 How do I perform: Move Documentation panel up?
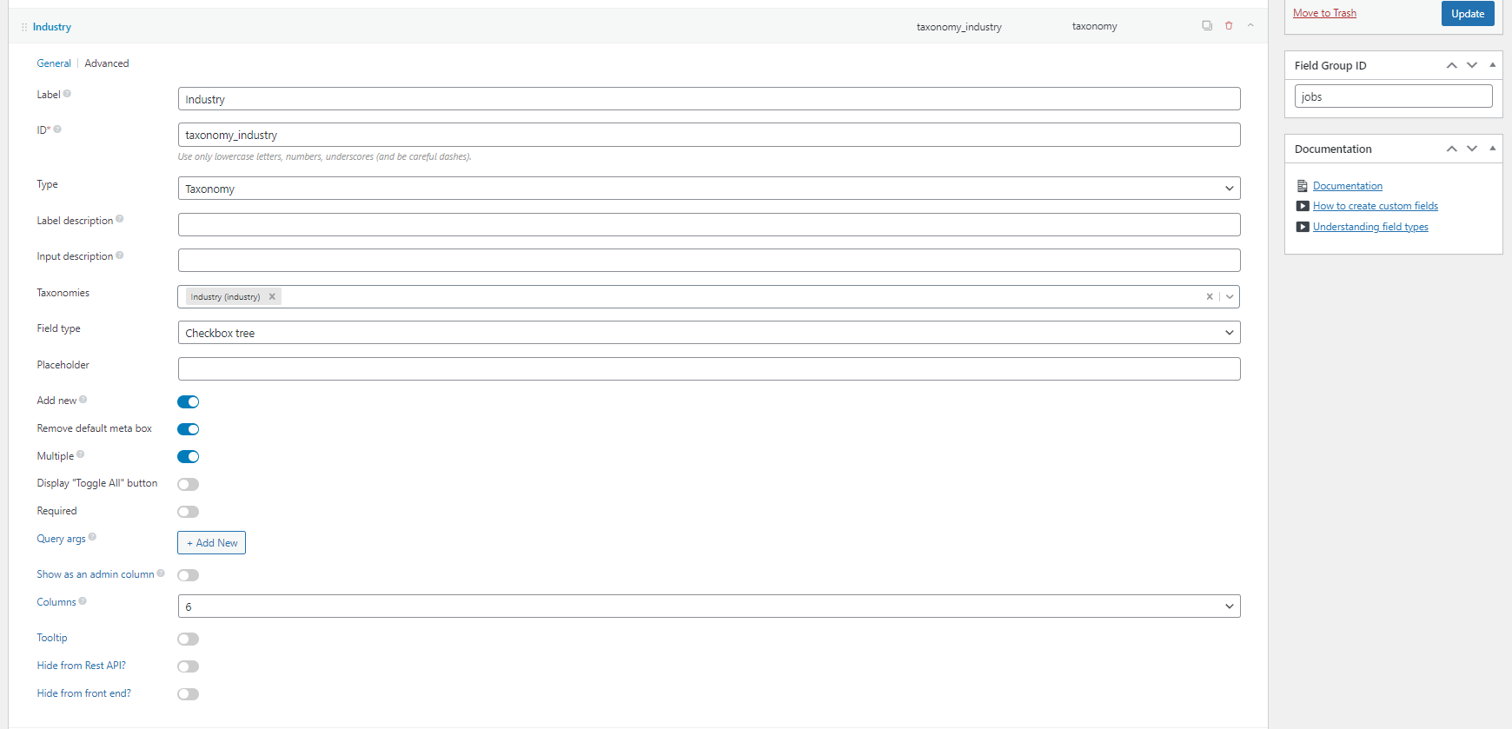click(x=1451, y=149)
